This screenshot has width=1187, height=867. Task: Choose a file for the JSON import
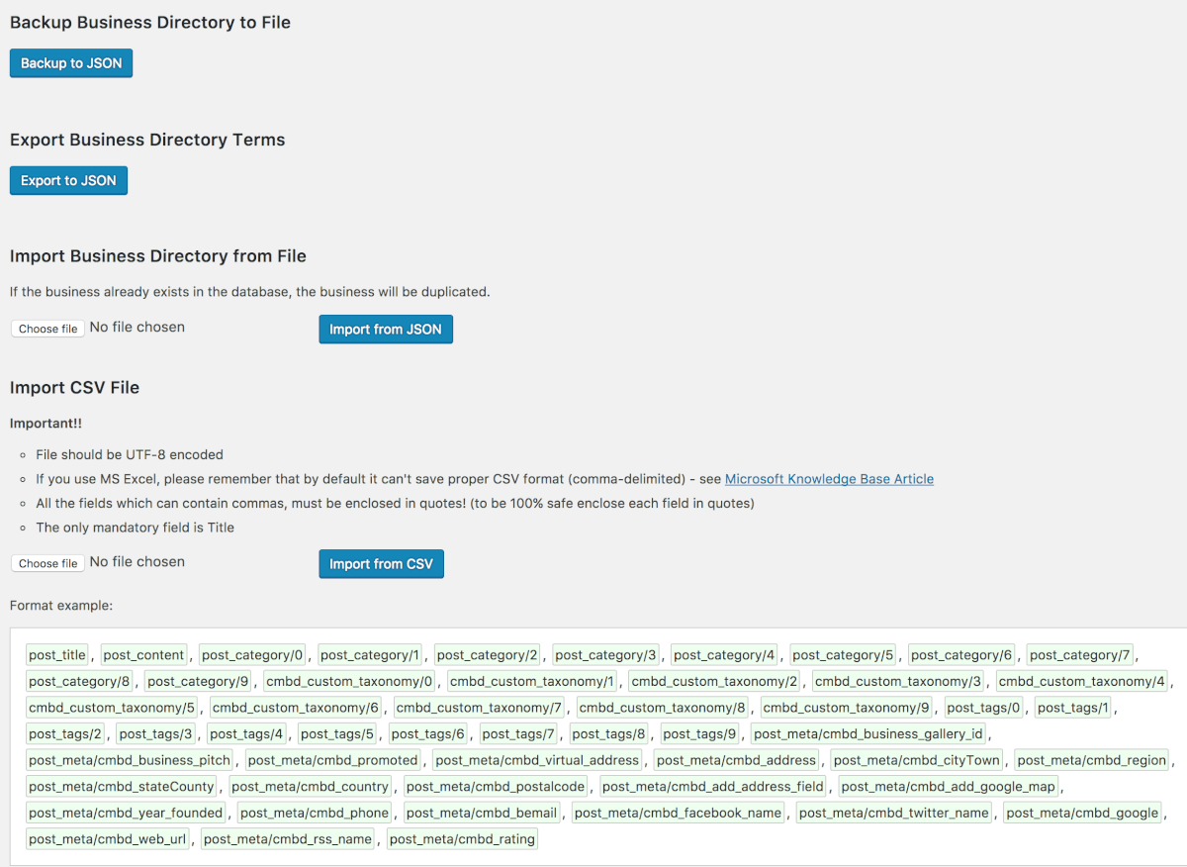(x=47, y=329)
